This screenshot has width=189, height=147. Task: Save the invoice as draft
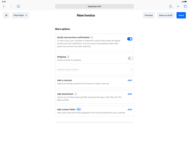coord(165,15)
